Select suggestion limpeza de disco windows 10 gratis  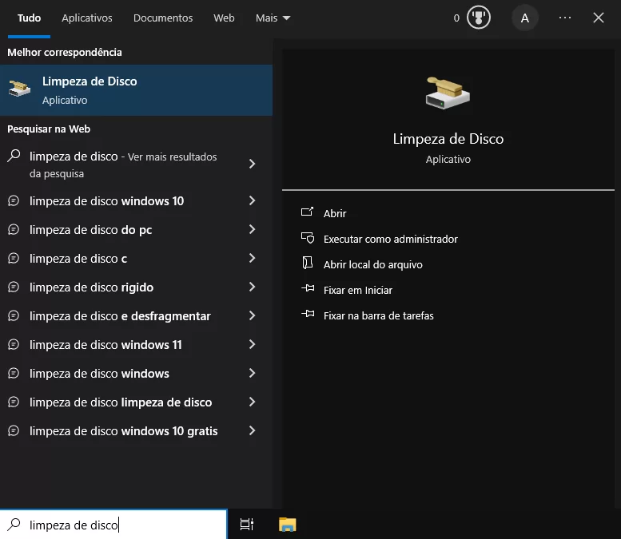tap(136, 431)
